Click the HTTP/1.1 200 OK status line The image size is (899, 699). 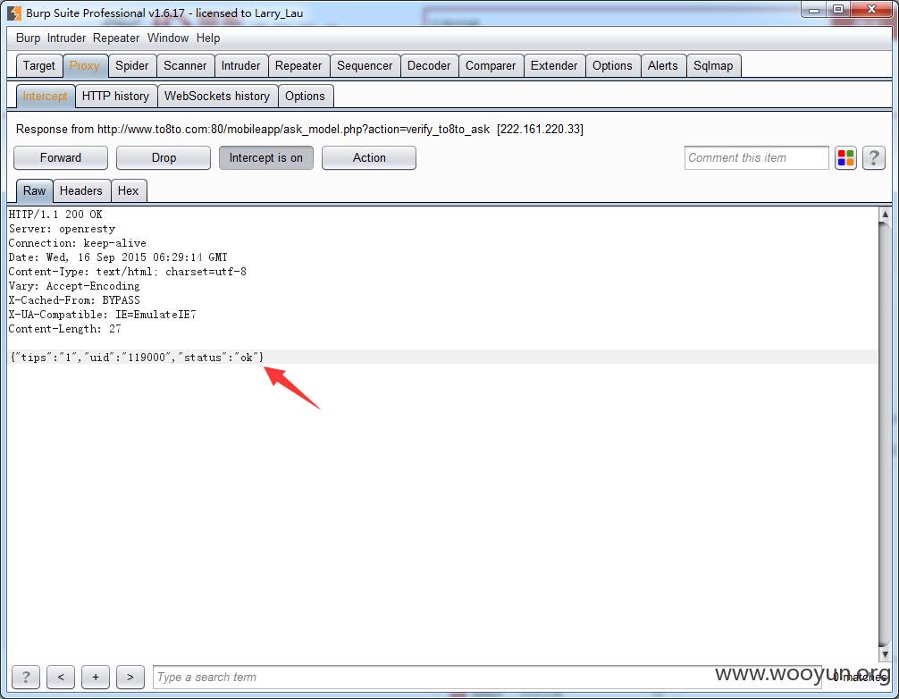pos(55,215)
